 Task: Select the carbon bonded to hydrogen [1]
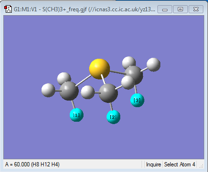(69, 91)
